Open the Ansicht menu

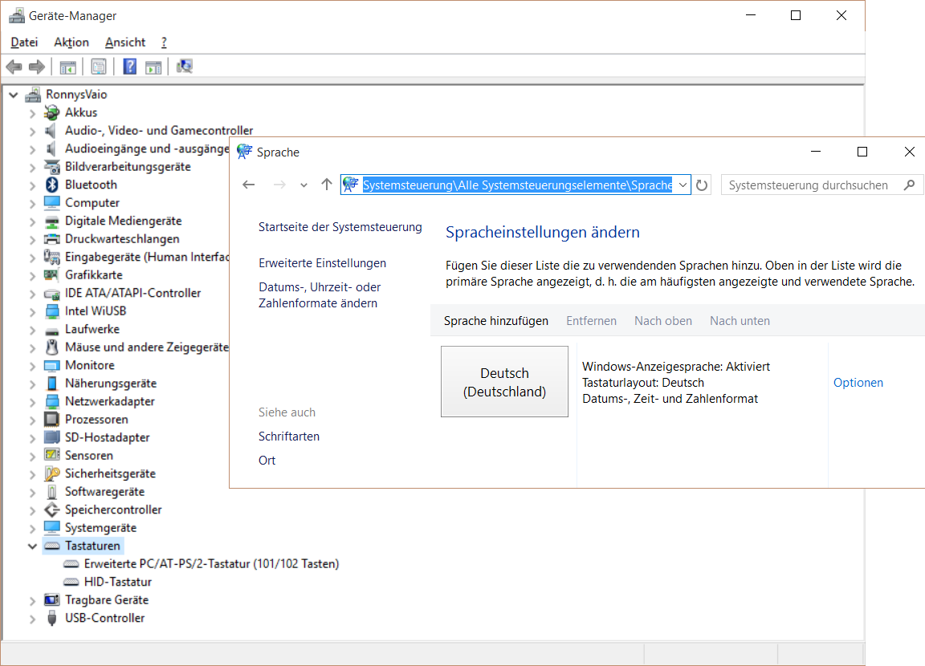pyautogui.click(x=125, y=43)
